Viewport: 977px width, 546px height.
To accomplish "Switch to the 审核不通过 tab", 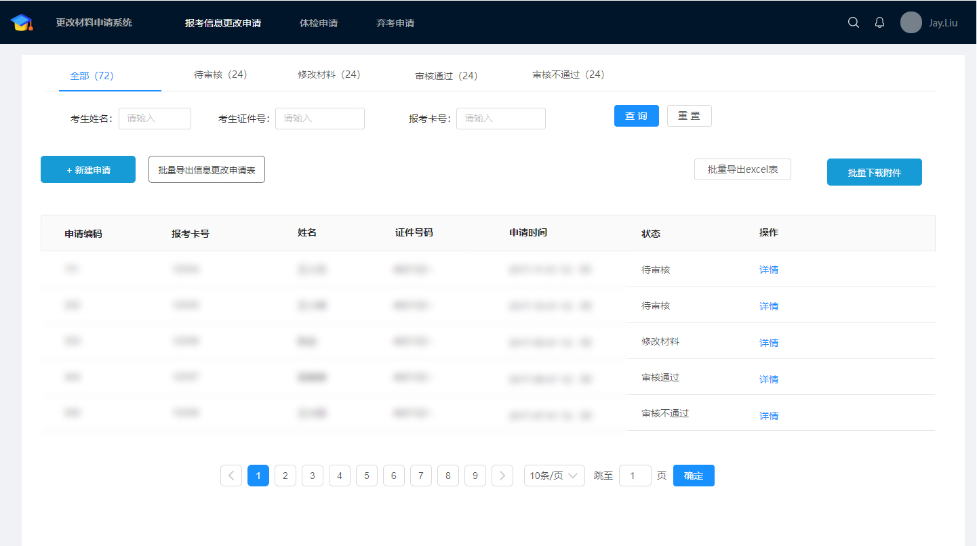I will pyautogui.click(x=568, y=75).
